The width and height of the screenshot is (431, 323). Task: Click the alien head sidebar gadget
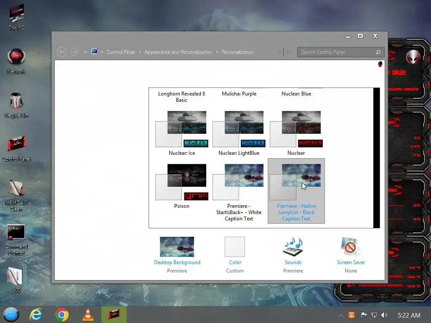(x=413, y=57)
